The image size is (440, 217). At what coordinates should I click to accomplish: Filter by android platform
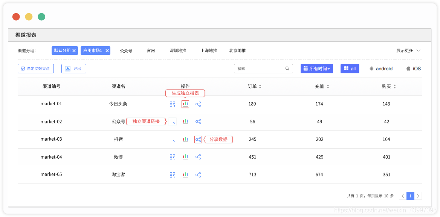[x=381, y=68]
